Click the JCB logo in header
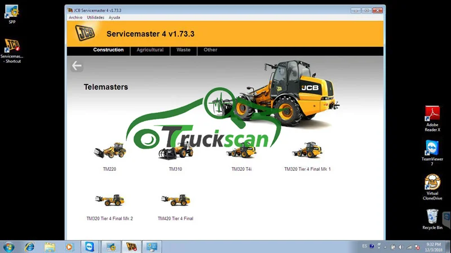Viewport: 451px width, 253px height. pos(85,33)
